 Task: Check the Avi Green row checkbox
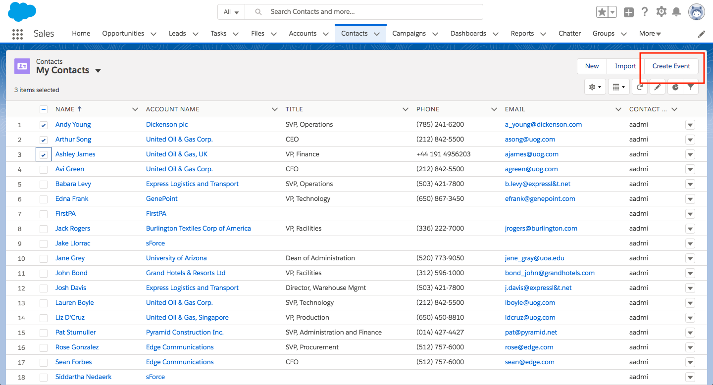[44, 169]
